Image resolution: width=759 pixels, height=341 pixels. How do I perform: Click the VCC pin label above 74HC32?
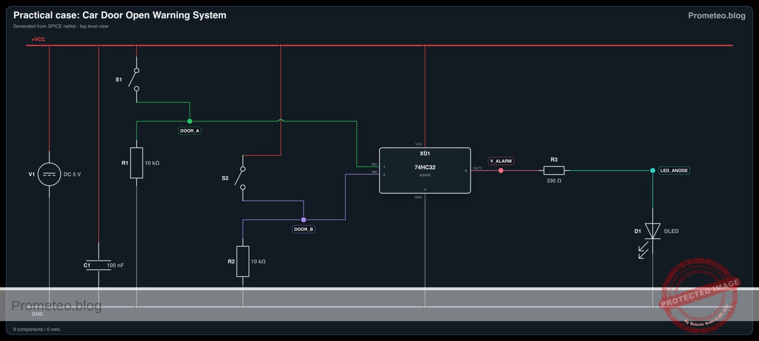click(x=418, y=144)
